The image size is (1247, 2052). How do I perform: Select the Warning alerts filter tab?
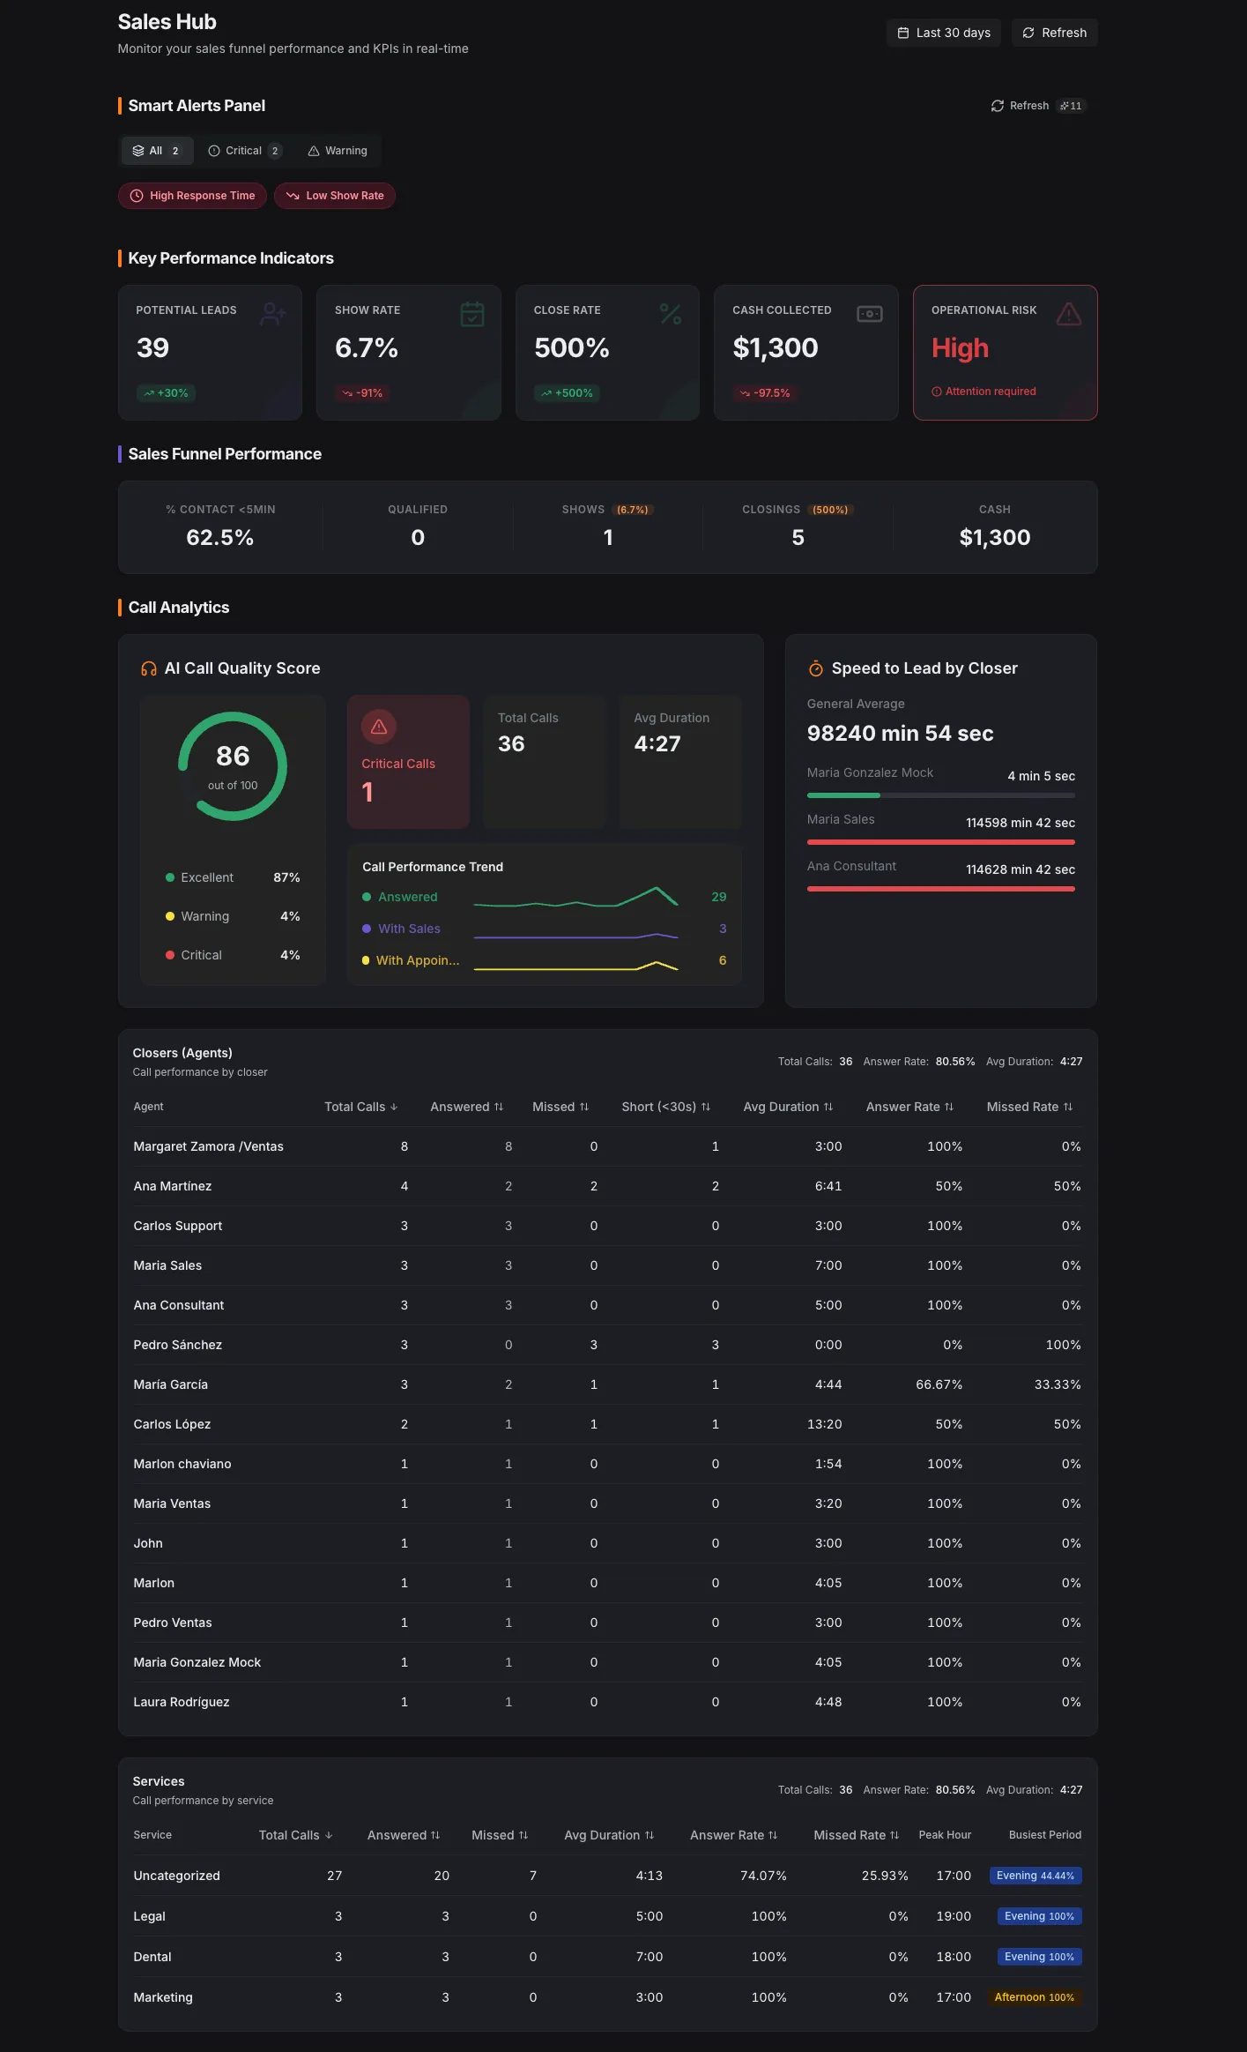click(338, 151)
